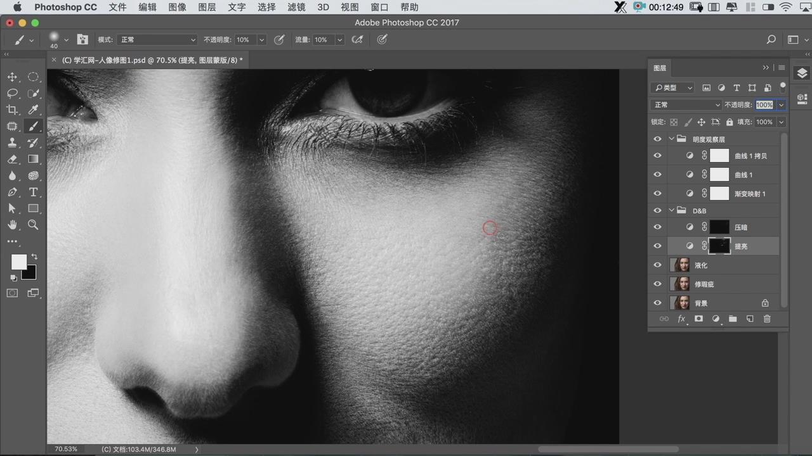
Task: Open layer blend mode 正常 dropdown
Action: point(686,104)
